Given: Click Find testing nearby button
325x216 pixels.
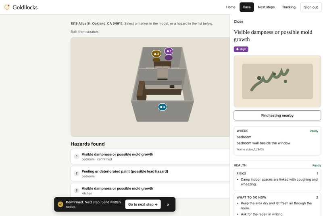Looking at the screenshot, I should point(277,115).
